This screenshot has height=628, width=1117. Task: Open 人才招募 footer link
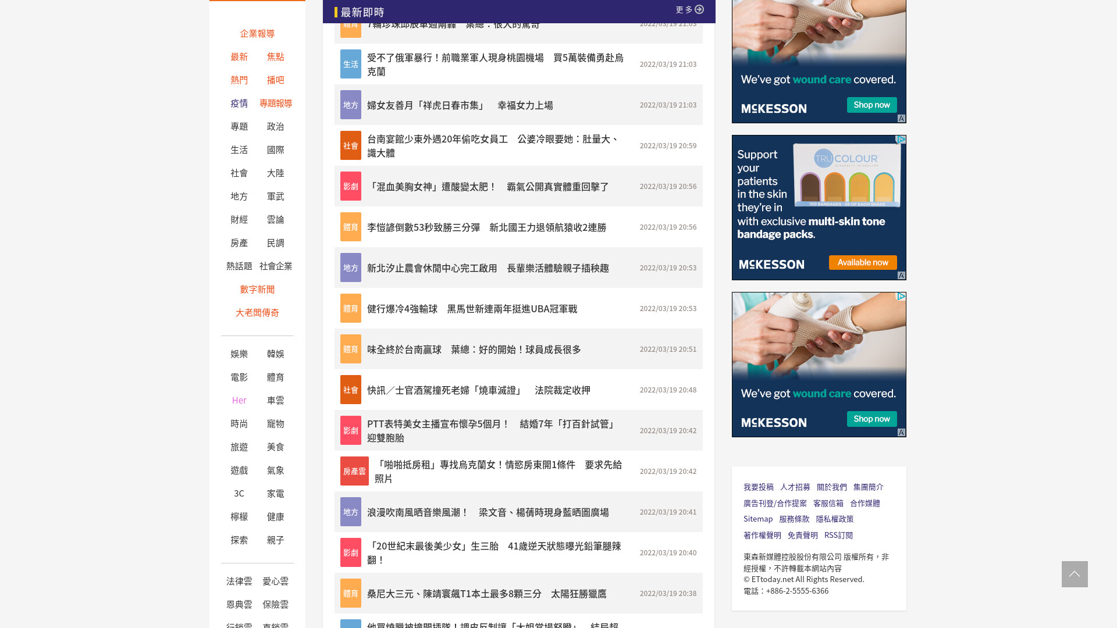point(795,487)
